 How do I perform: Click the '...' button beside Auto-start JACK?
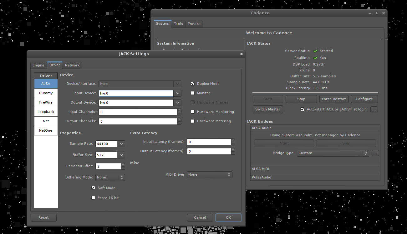374,110
